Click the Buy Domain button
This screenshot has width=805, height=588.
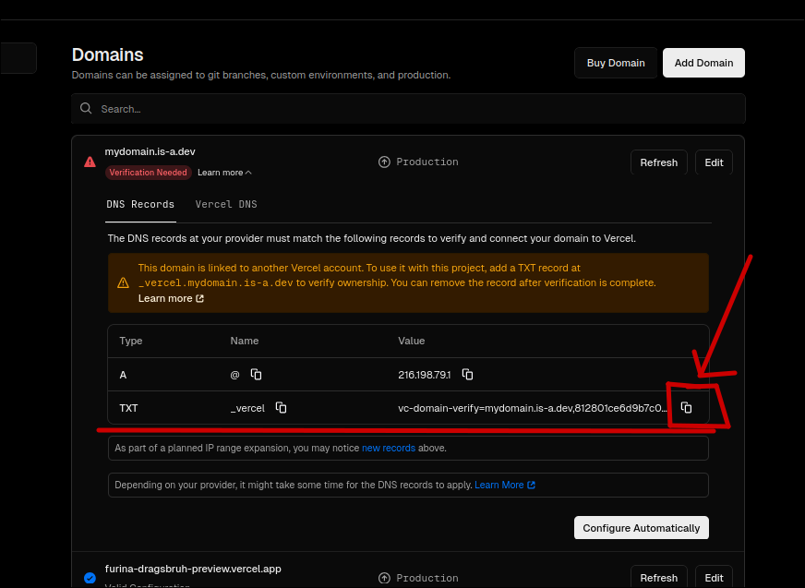(616, 63)
